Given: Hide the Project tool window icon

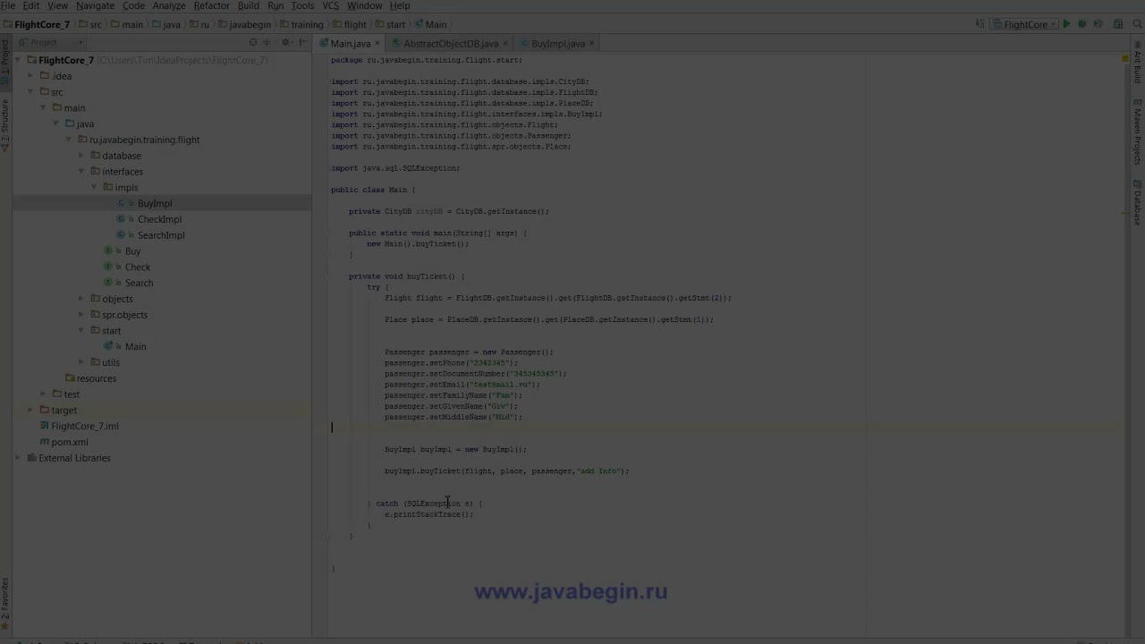Looking at the screenshot, I should 302,43.
